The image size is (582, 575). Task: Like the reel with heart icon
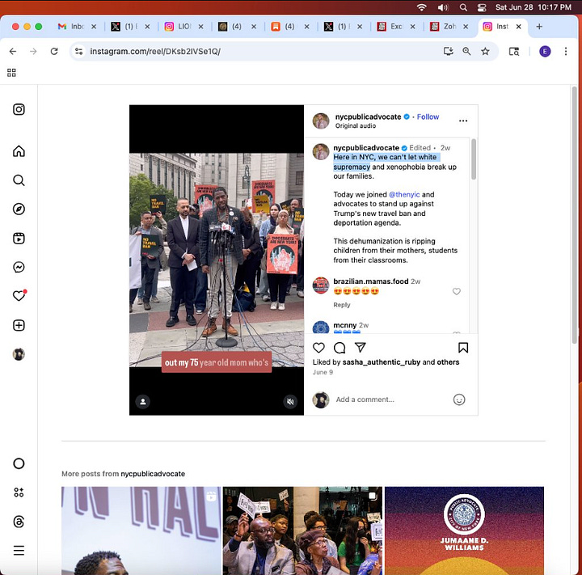click(318, 348)
